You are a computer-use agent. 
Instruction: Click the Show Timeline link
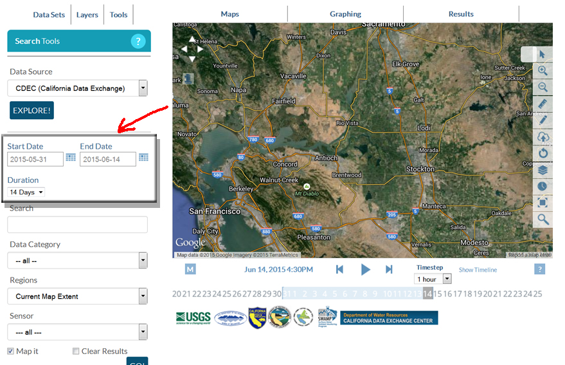click(478, 270)
